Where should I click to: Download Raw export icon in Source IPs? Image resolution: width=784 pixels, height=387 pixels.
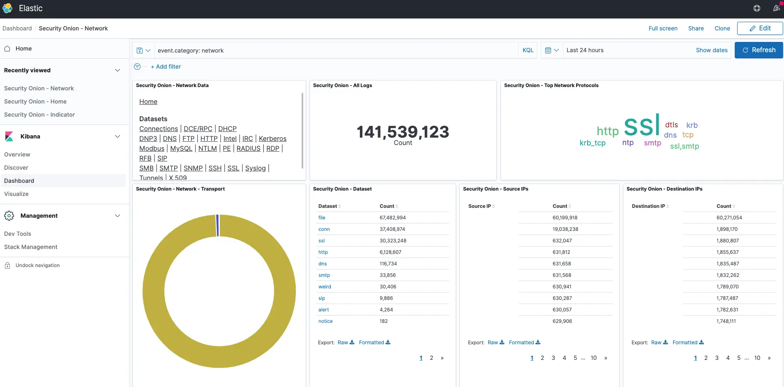click(502, 342)
